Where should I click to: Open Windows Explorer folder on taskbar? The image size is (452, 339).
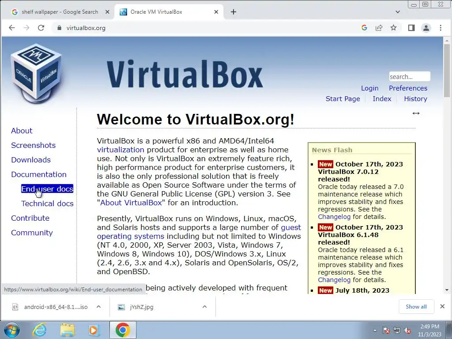point(68,330)
